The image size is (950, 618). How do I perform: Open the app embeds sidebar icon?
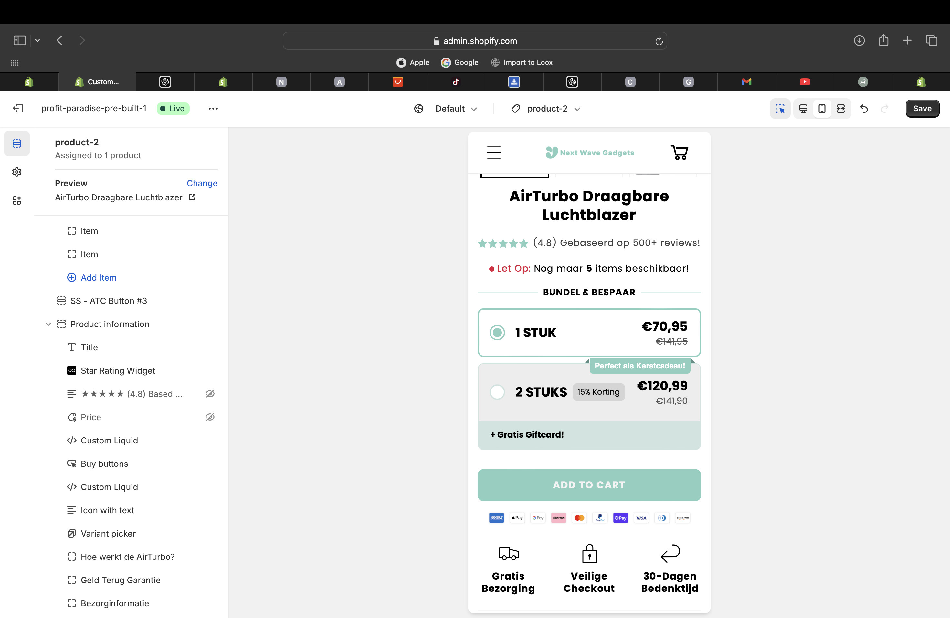(x=16, y=200)
